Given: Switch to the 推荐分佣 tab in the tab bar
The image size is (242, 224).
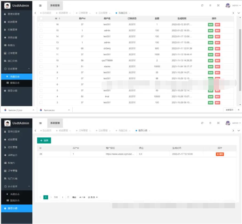Looking at the screenshot, I should click(x=143, y=131).
